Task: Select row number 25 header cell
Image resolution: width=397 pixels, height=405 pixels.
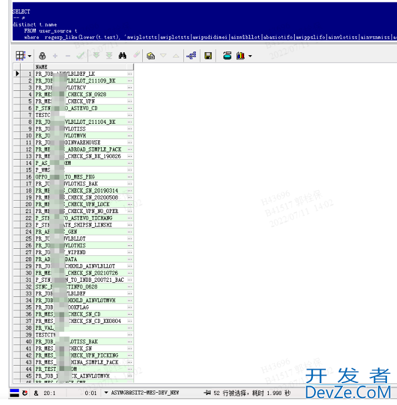Action: click(x=27, y=239)
